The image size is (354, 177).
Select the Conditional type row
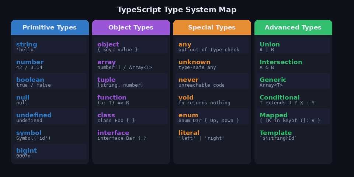293,99
